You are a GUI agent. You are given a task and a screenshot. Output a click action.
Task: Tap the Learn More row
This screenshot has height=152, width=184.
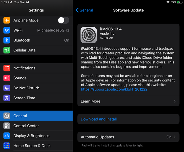[x=128, y=101]
